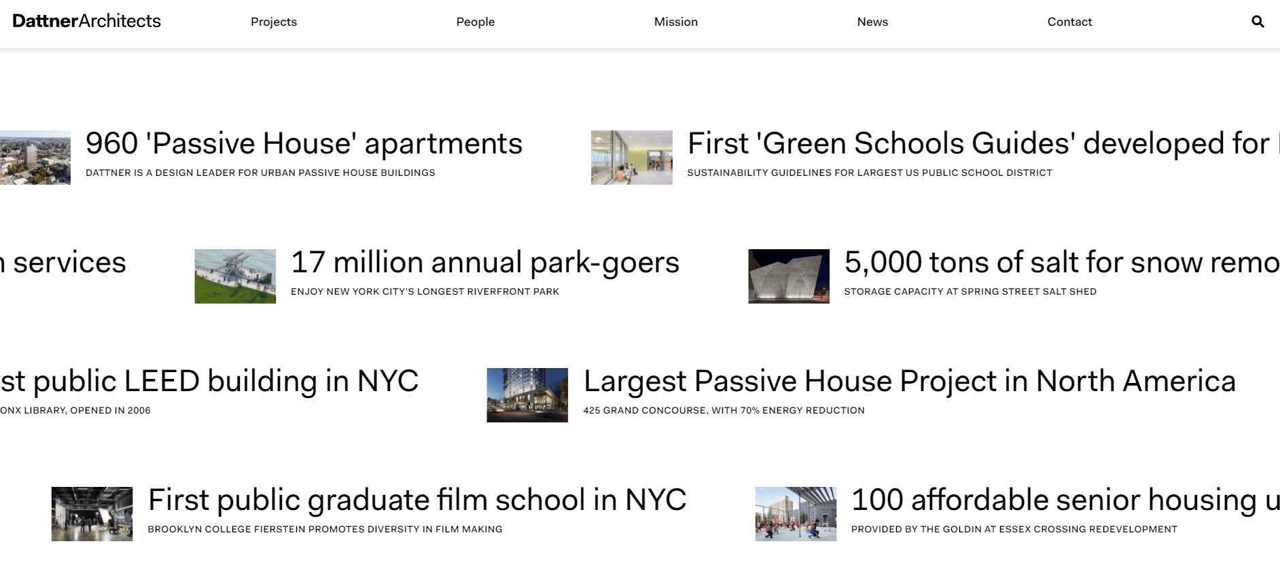The height and width of the screenshot is (584, 1280).
Task: Click 'Sustainability guidelines for largest US' caption
Action: (870, 173)
